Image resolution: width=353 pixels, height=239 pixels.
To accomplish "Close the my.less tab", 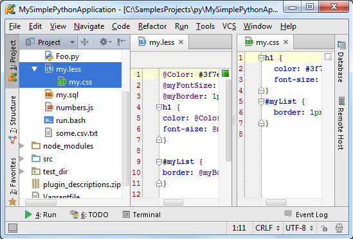I will (181, 42).
